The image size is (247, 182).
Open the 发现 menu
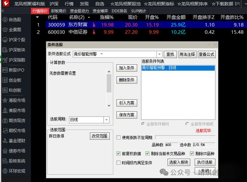click(x=84, y=4)
